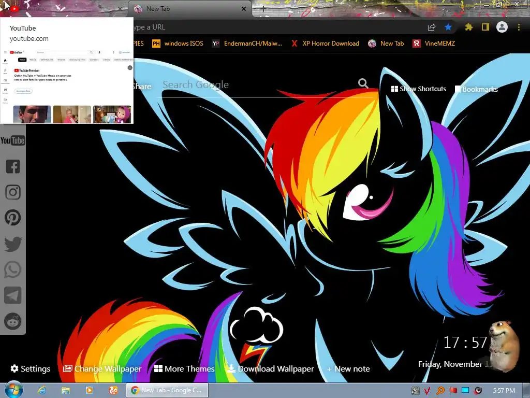Open the New Tab bookmark
Viewport: 530px width, 398px height.
pos(386,44)
